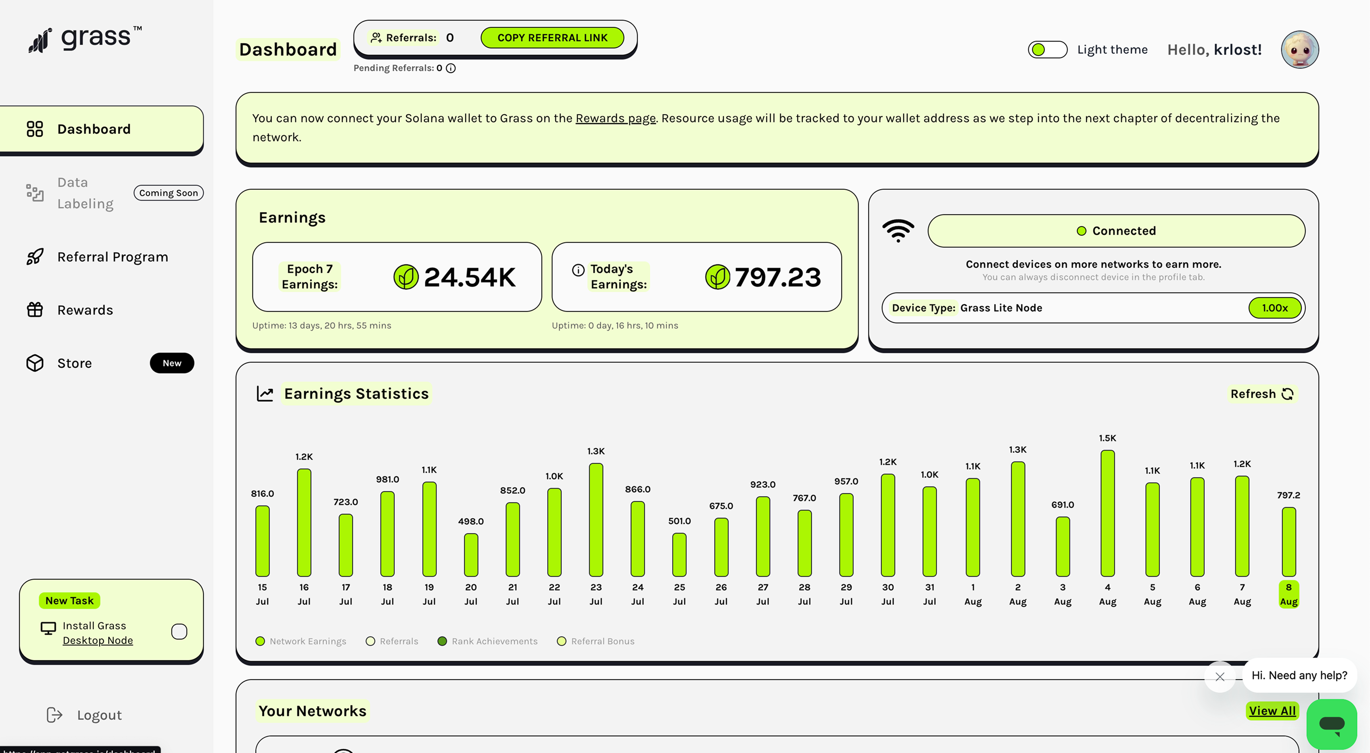Click the 1.00x multiplier badge

1275,308
